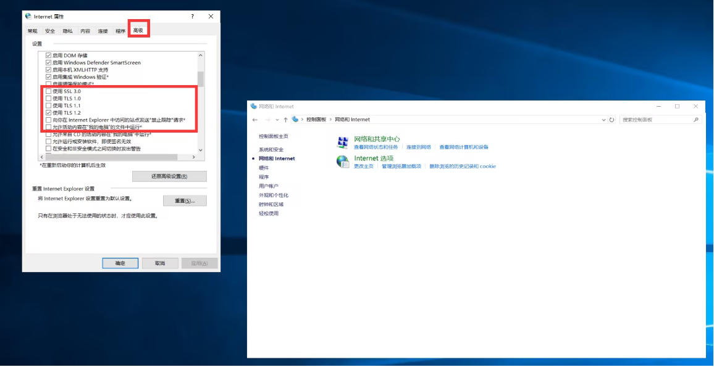
Task: Click the help question mark in Internet 属性
Action: [x=192, y=17]
